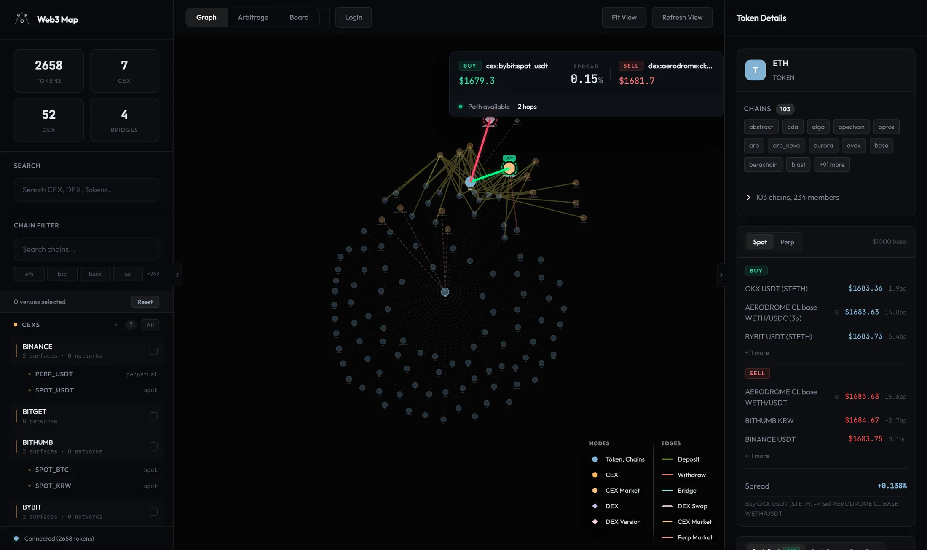Toggle the BITGET venue checkbox
Image resolution: width=927 pixels, height=550 pixels.
(153, 416)
